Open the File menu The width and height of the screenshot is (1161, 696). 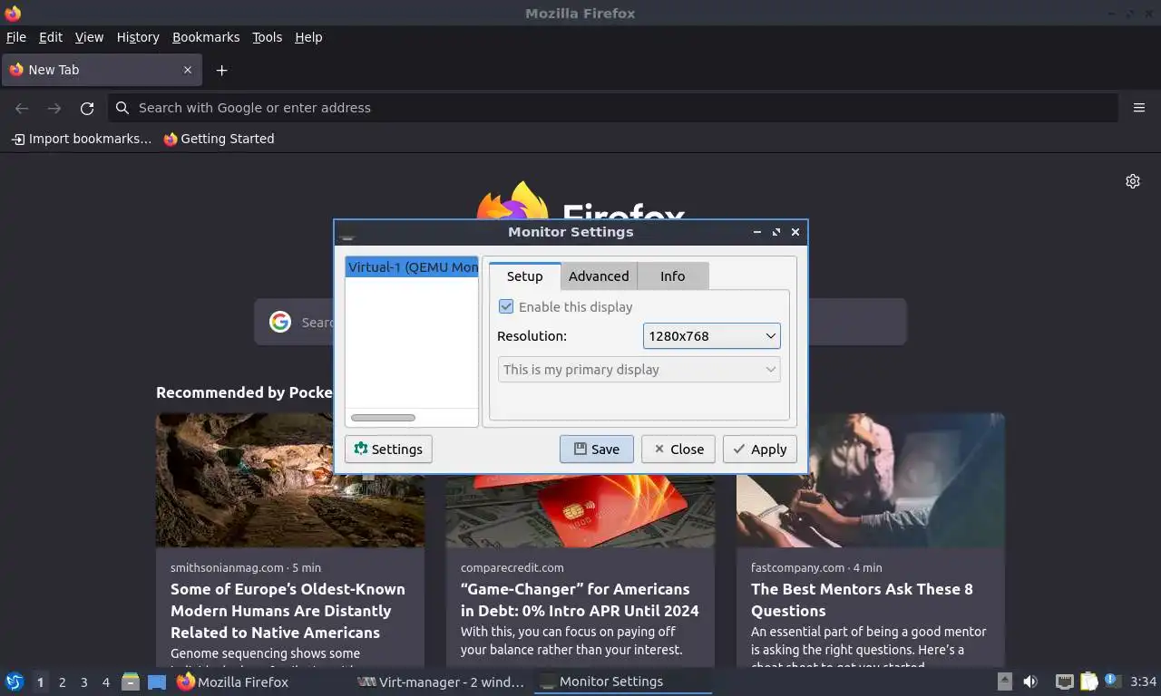pos(16,37)
